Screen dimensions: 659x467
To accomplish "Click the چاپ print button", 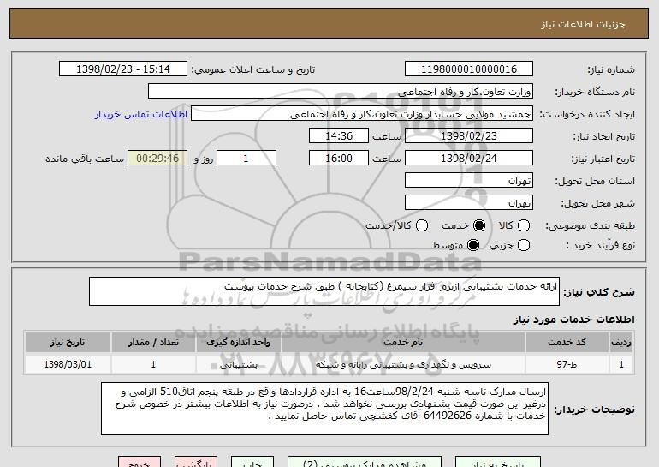I will click(252, 462).
